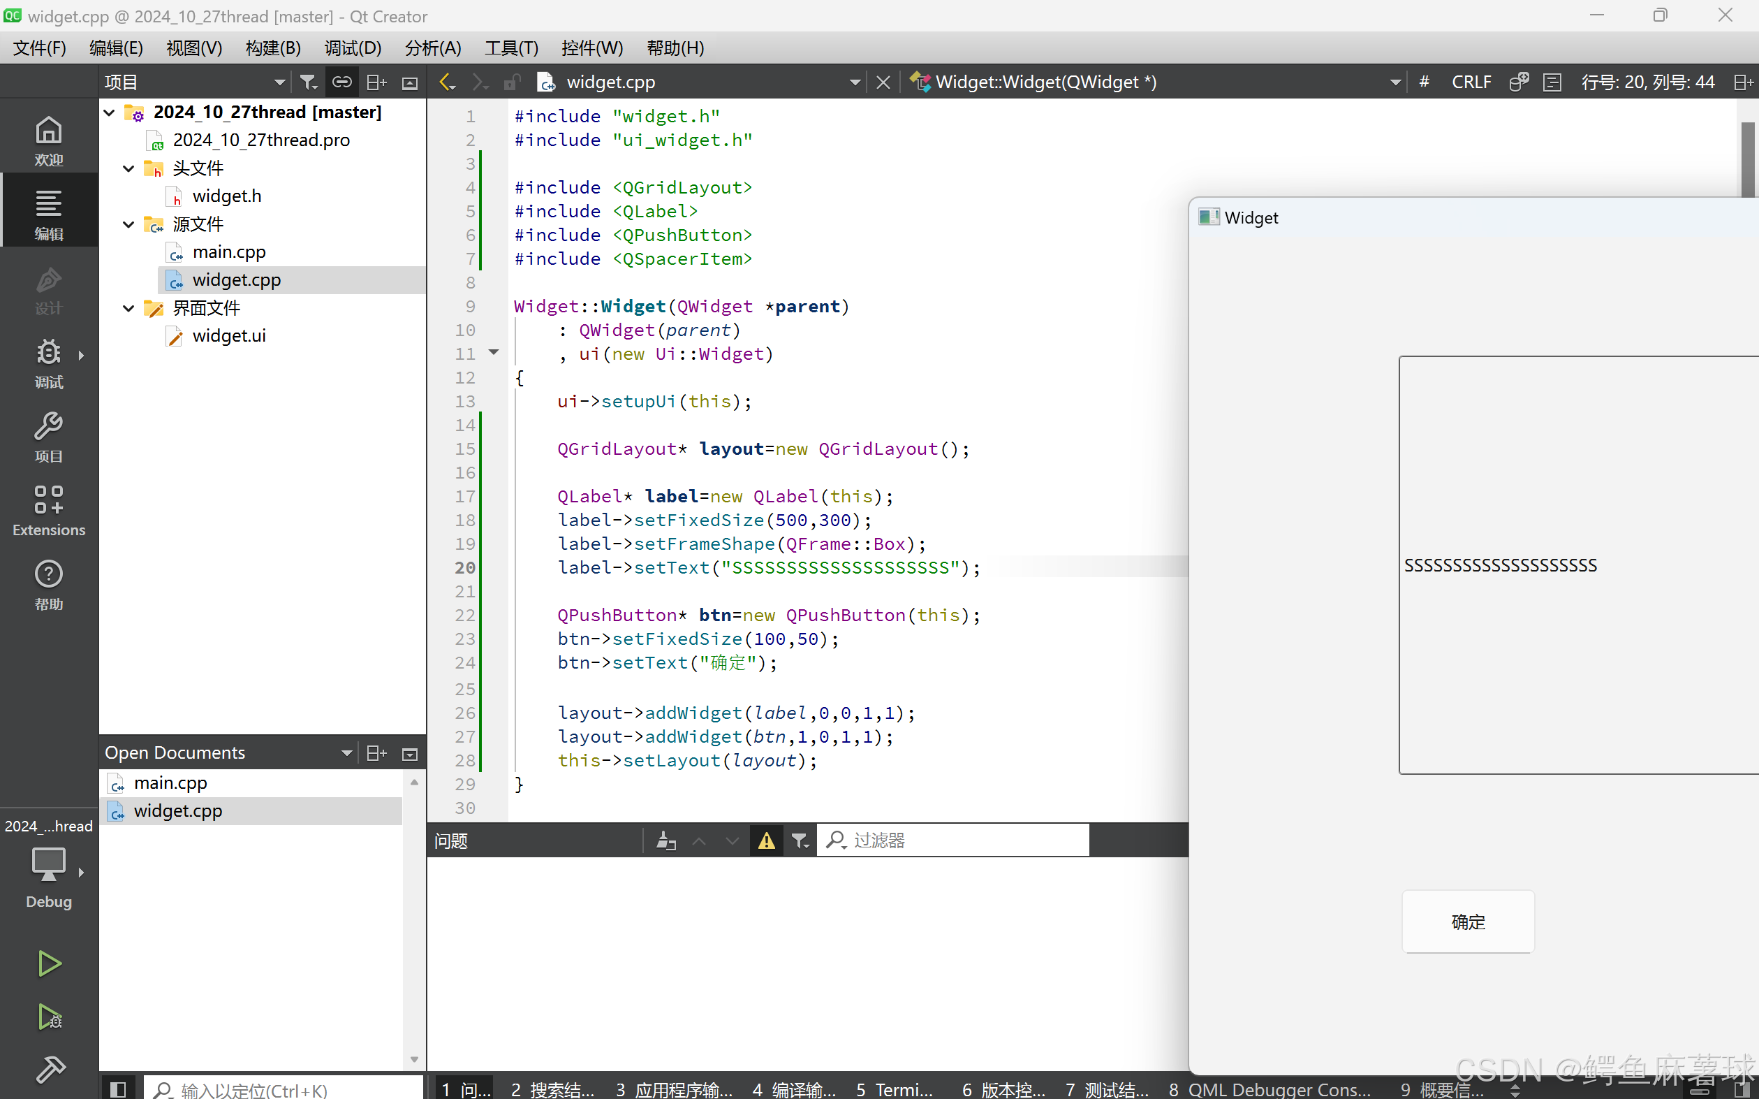Go to next issue arrow
This screenshot has width=1759, height=1099.
click(x=732, y=841)
